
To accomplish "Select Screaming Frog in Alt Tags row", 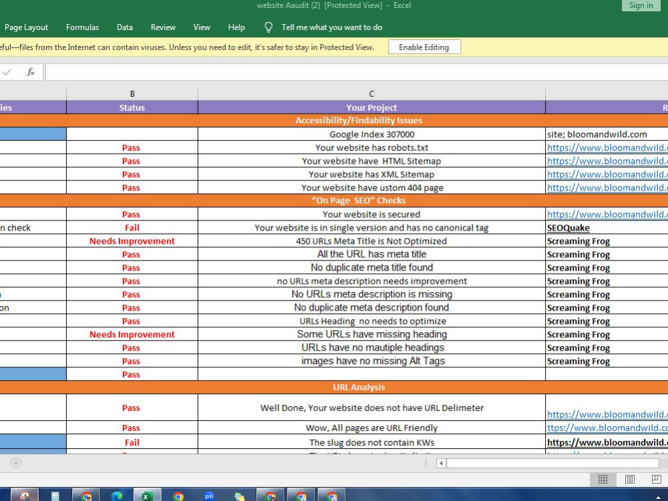I will (x=607, y=361).
